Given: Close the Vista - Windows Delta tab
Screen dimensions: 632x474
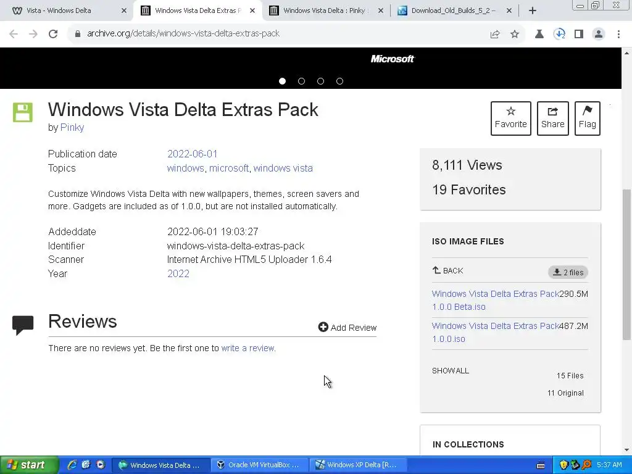Looking at the screenshot, I should 124,11.
